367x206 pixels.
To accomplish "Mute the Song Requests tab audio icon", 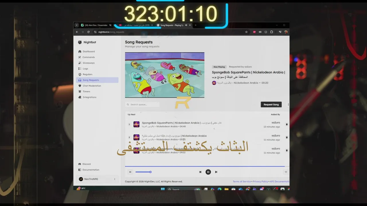I will pyautogui.click(x=186, y=25).
